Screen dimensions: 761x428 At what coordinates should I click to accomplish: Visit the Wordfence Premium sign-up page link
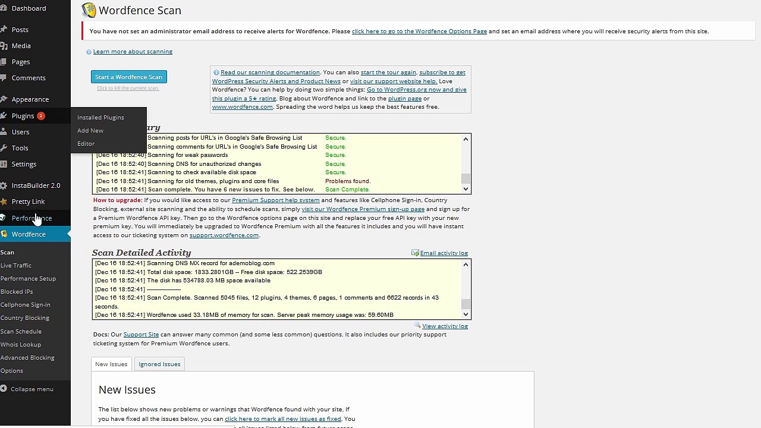(363, 209)
